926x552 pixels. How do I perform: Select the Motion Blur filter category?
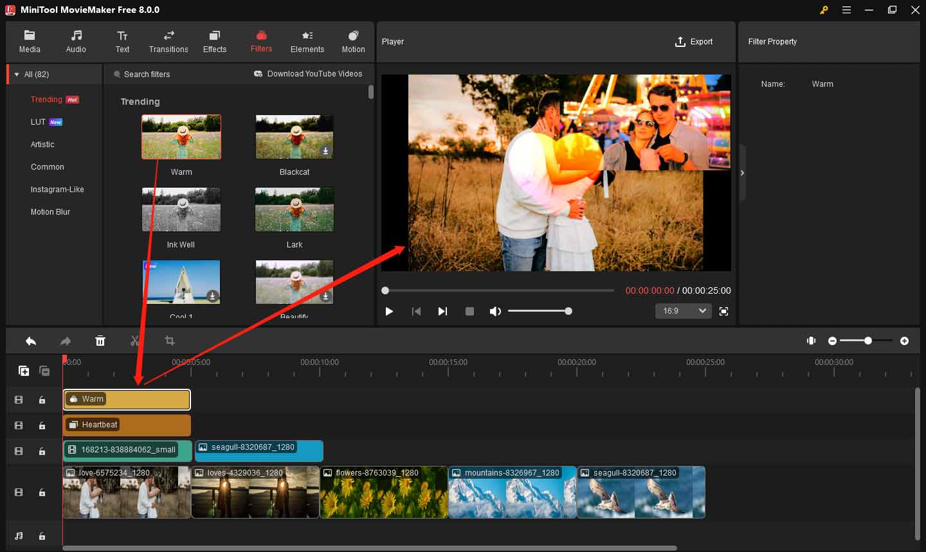pos(50,212)
